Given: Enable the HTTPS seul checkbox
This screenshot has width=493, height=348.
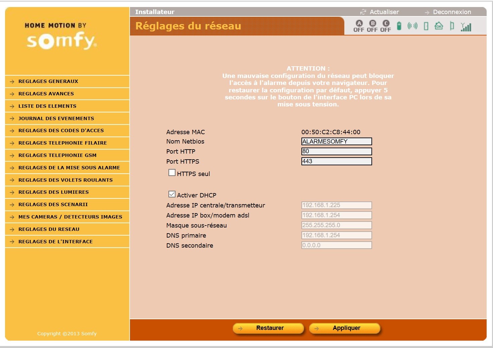Looking at the screenshot, I should (172, 173).
